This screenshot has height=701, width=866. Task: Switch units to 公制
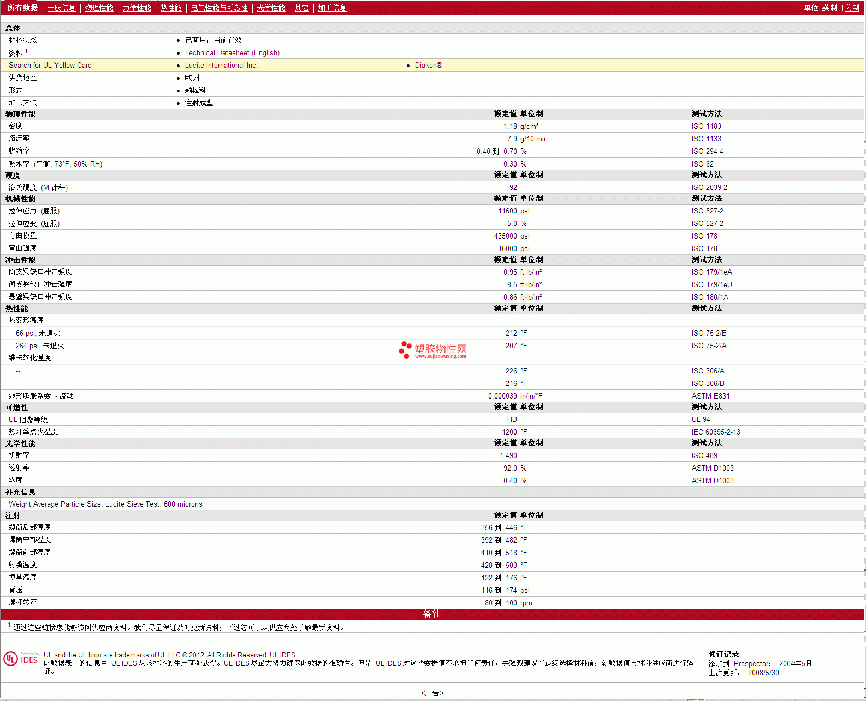[x=852, y=8]
